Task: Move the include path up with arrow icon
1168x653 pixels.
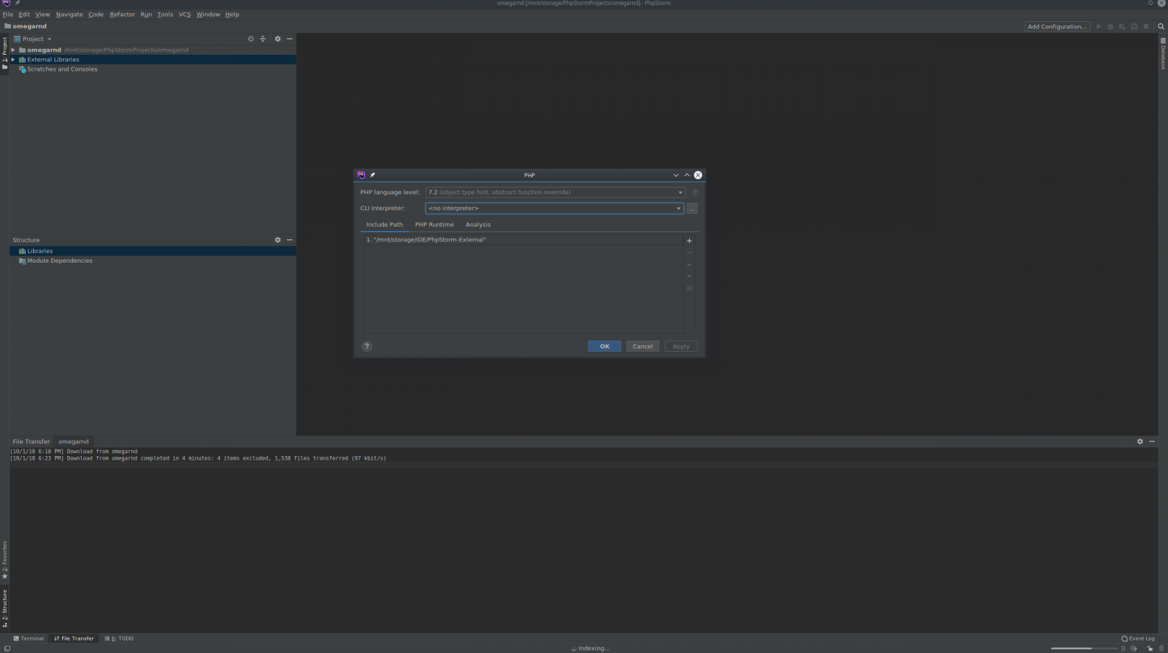Action: click(x=689, y=264)
